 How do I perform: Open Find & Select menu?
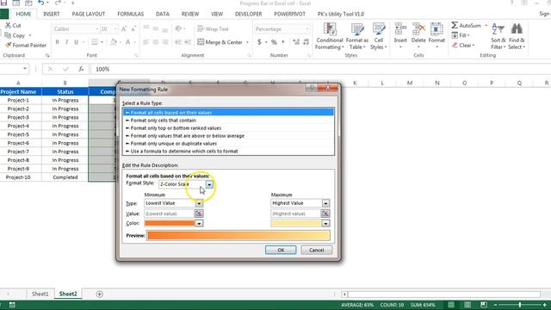517,36
